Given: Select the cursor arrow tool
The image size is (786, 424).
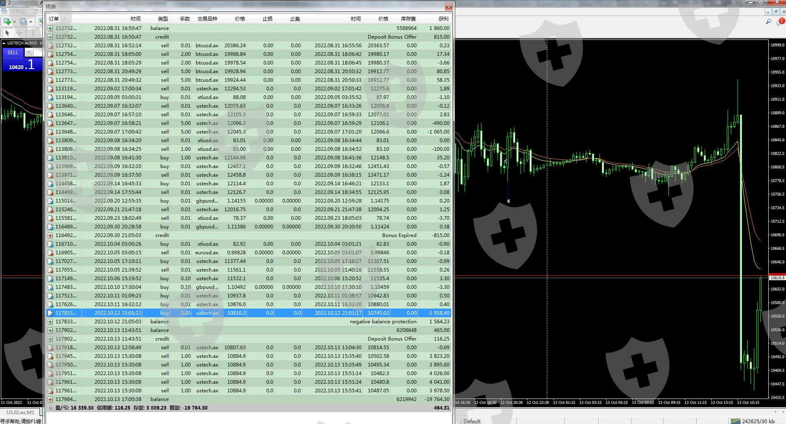Looking at the screenshot, I should (x=7, y=33).
